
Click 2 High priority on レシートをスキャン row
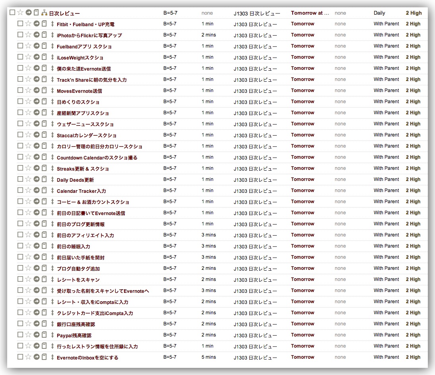pos(413,279)
